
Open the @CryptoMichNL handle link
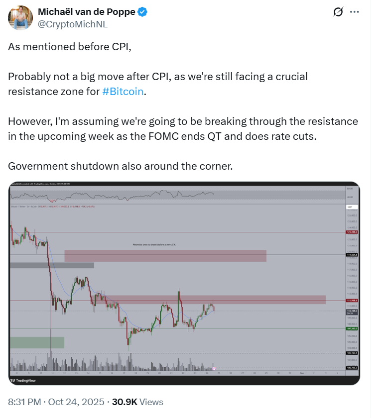(73, 24)
